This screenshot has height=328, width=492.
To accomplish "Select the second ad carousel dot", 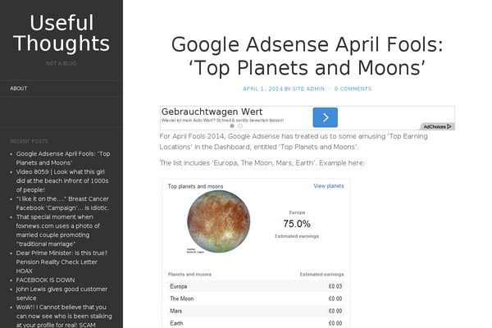I will pos(239,125).
